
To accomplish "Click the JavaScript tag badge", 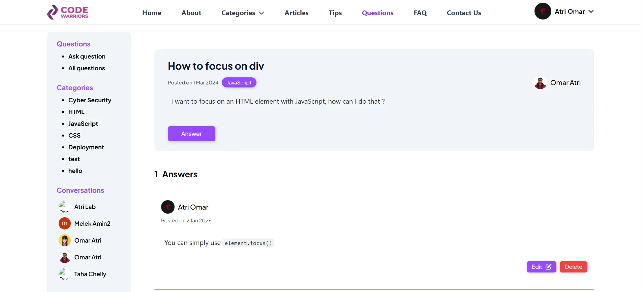I will coord(239,82).
